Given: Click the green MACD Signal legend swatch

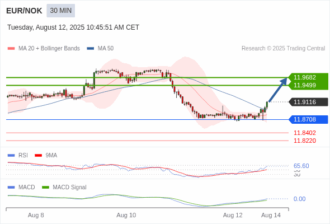Looking at the screenshot, I should [x=45, y=188].
